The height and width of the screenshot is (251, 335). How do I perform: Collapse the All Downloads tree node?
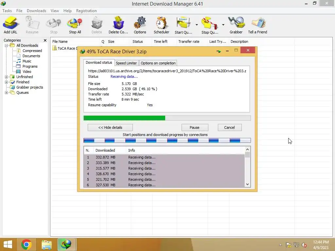(6, 45)
